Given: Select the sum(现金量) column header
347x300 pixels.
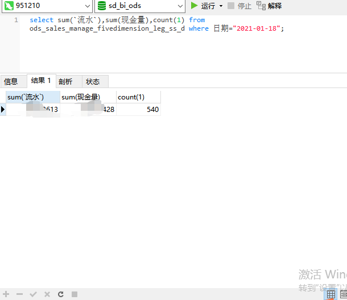Looking at the screenshot, I should tap(88, 97).
